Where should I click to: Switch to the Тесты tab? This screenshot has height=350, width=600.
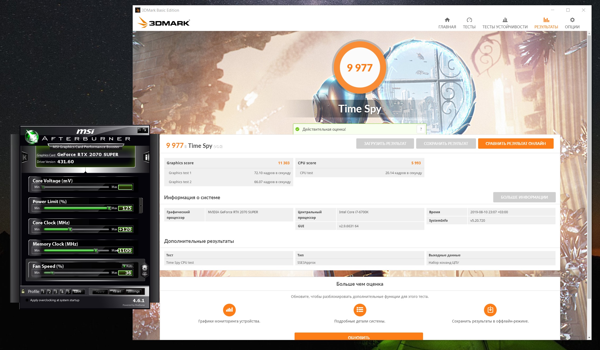(x=469, y=23)
